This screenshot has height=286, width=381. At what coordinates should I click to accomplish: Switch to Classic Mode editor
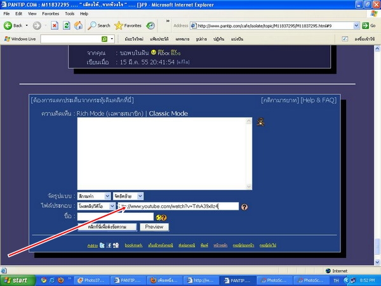click(x=168, y=114)
